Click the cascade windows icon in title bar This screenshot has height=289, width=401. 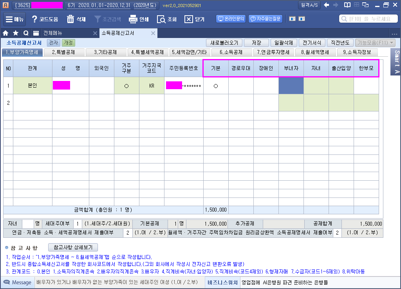click(x=365, y=5)
